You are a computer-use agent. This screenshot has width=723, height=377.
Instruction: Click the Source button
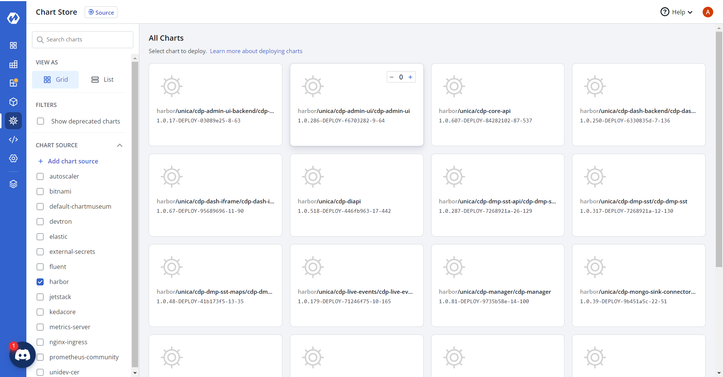pos(101,12)
